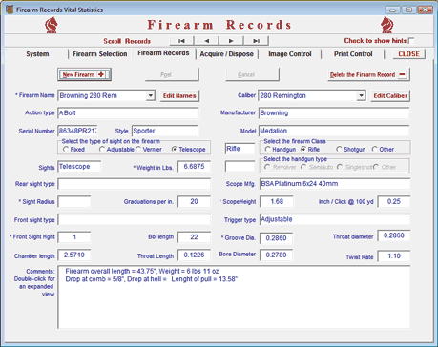
Task: Jump to the last record
Action: (x=257, y=41)
